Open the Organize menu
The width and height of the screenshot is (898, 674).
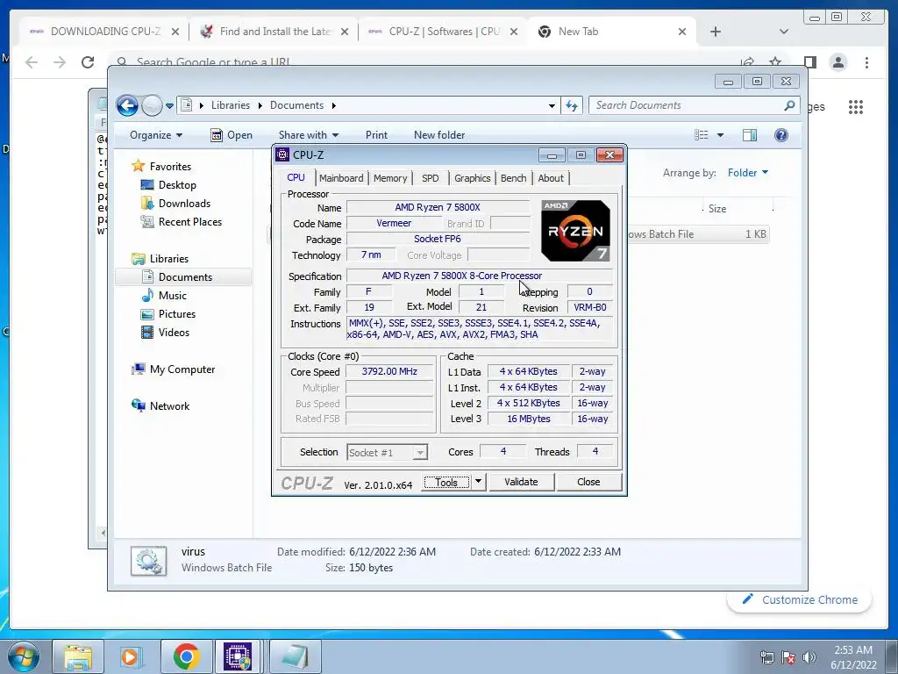(x=156, y=135)
